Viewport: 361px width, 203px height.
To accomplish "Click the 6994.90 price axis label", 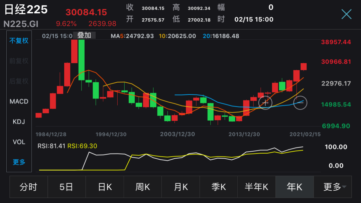I will tap(336, 126).
